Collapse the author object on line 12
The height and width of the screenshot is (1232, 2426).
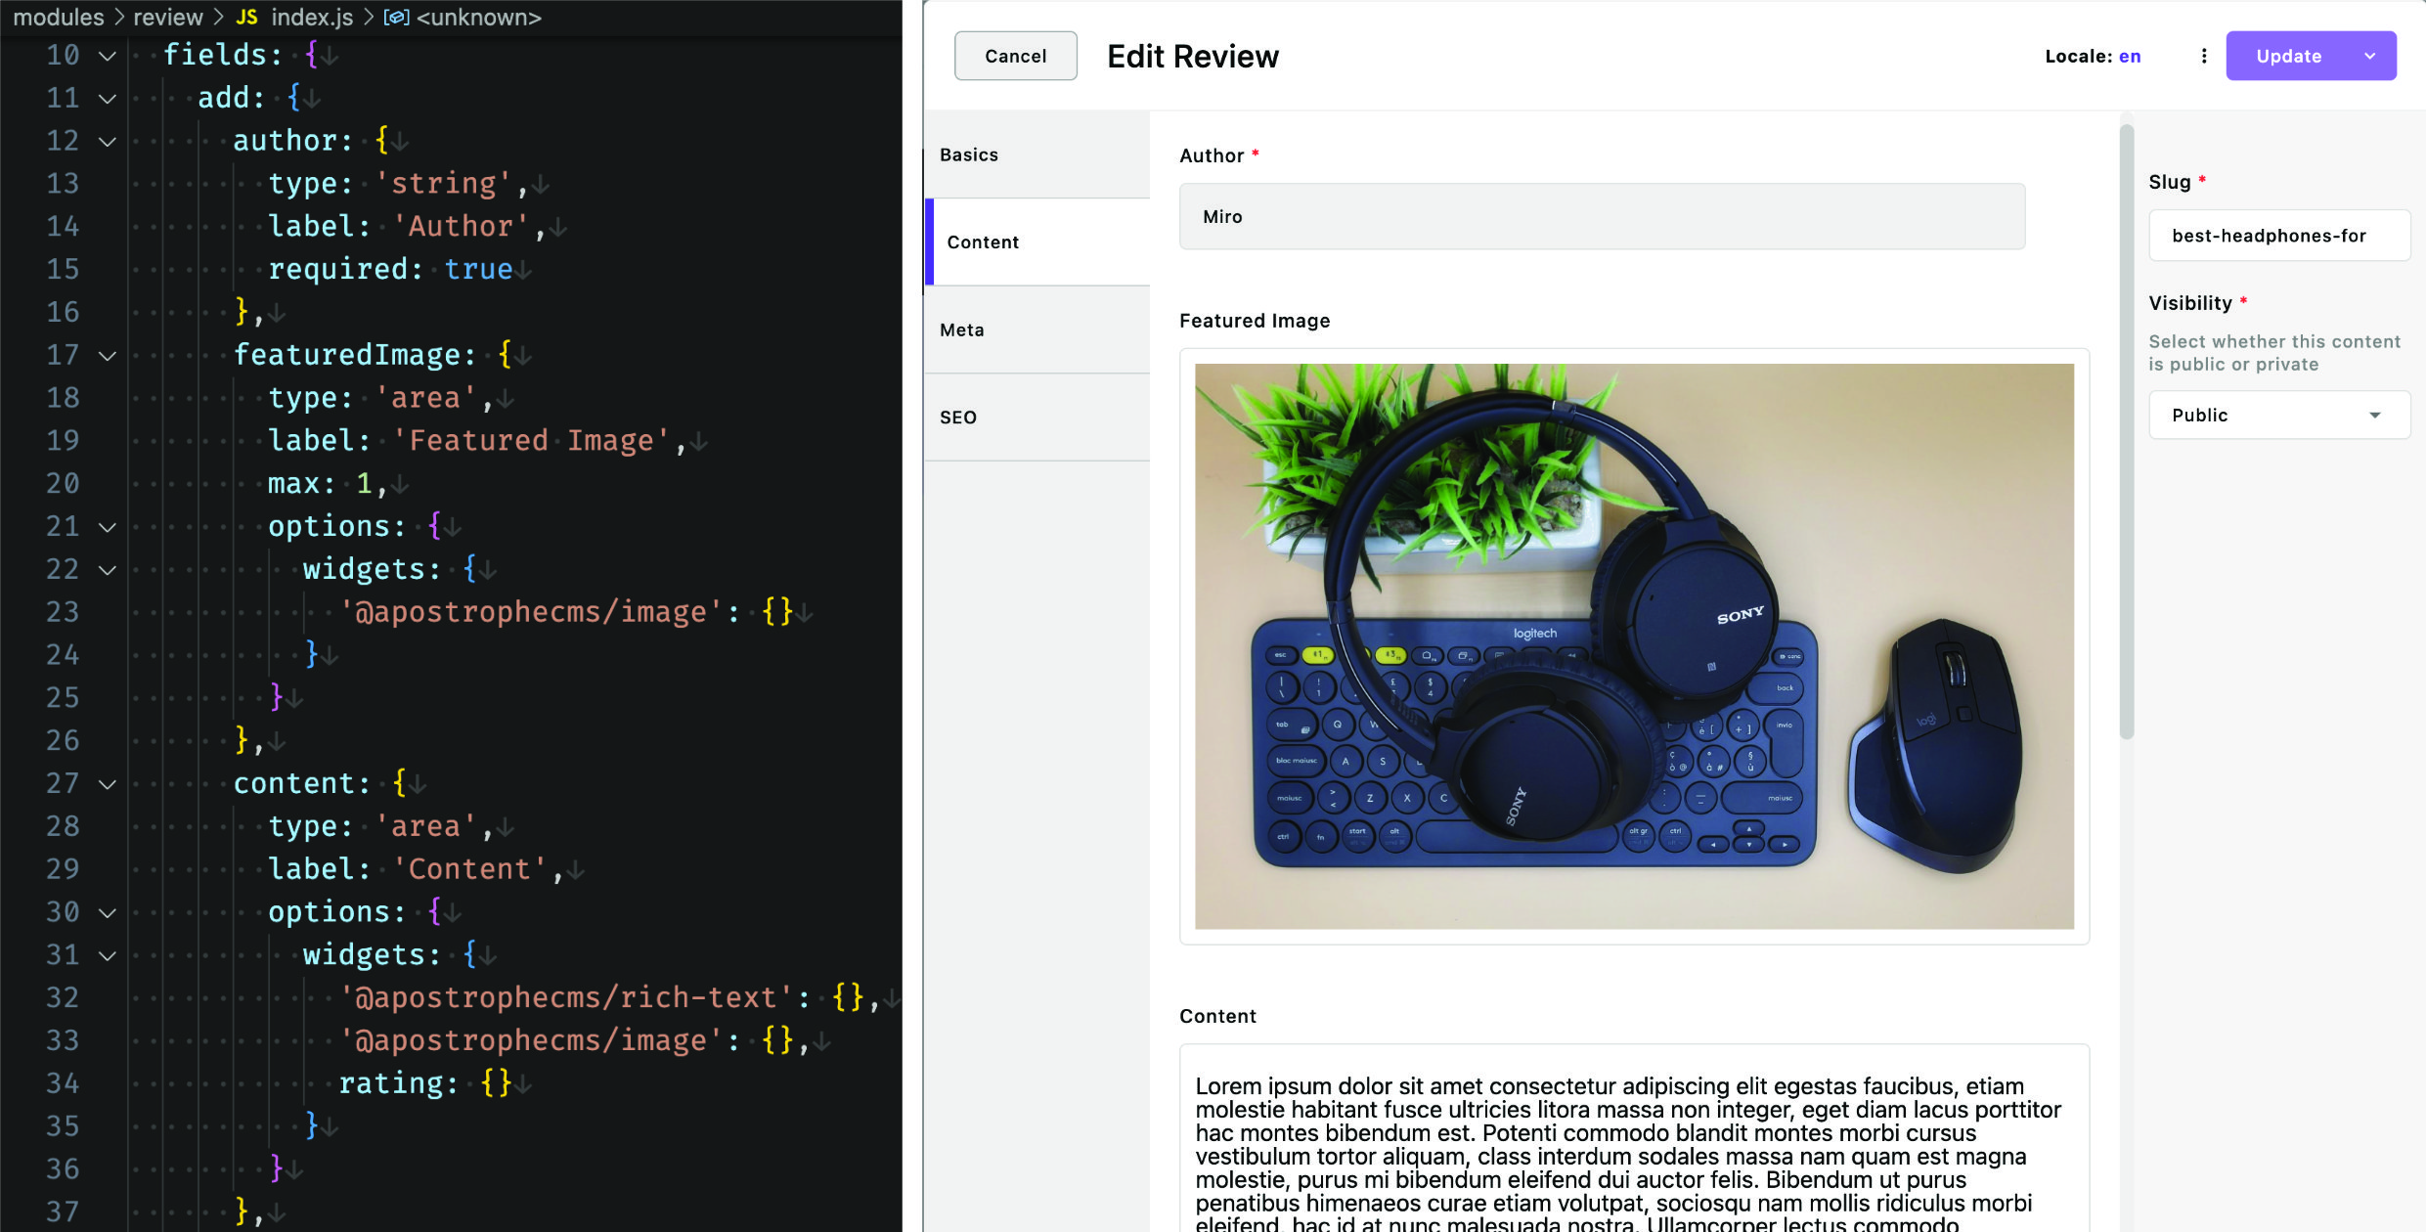pyautogui.click(x=108, y=140)
